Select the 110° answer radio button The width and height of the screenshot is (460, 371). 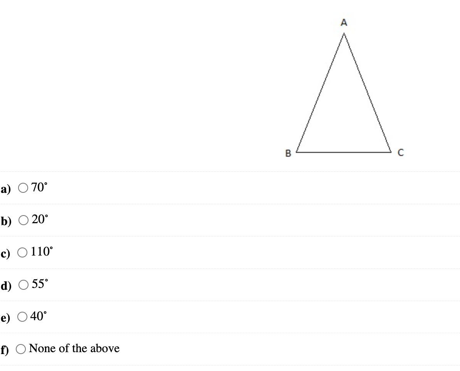coord(24,252)
